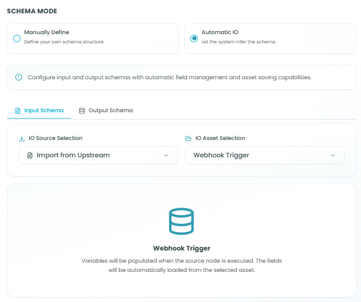Click the file icon inside Import from Upstream

point(30,156)
